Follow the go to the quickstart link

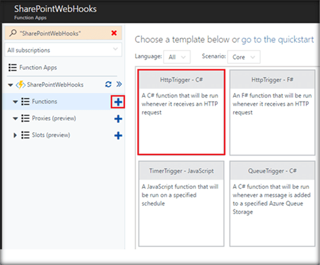coord(278,40)
